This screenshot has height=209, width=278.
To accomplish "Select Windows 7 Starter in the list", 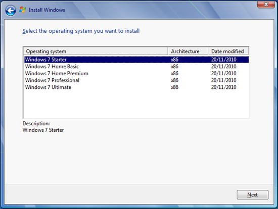I will click(x=136, y=60).
